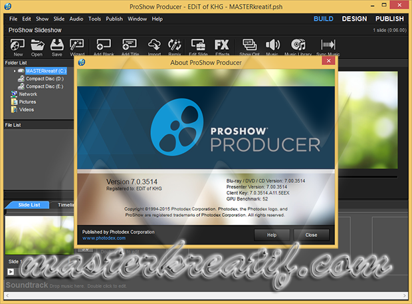Open the Help menu in menu bar
The width and height of the screenshot is (412, 304).
coord(157,19)
